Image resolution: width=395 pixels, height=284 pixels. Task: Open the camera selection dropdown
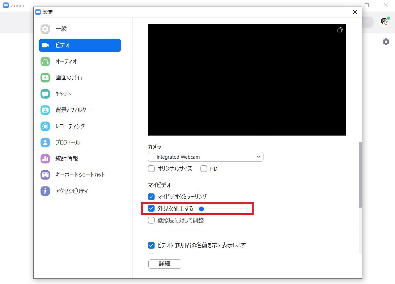pyautogui.click(x=259, y=157)
